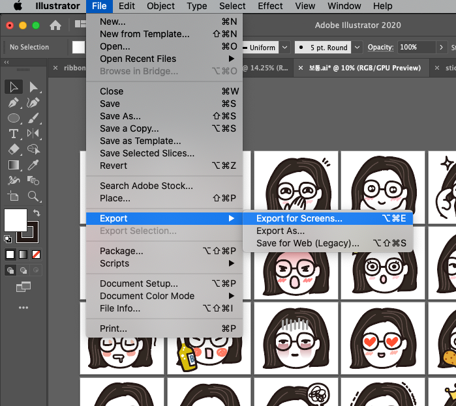Switch to 보통.ai document tab
This screenshot has height=406, width=456.
coord(365,68)
